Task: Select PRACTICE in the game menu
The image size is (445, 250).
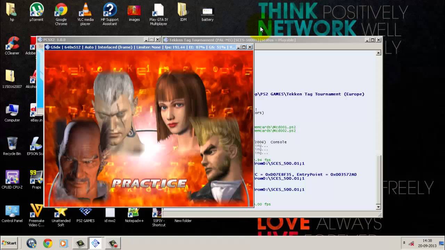Action: (x=149, y=183)
